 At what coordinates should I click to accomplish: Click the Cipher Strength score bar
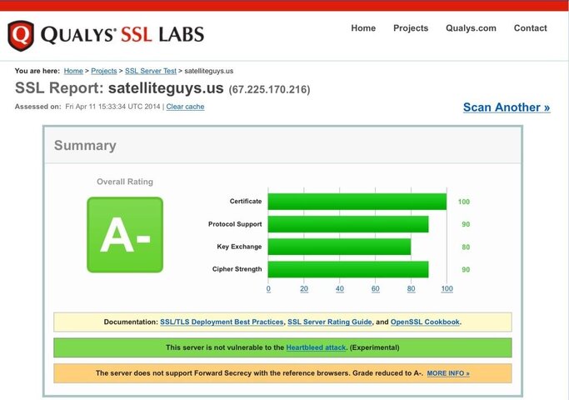tap(348, 269)
